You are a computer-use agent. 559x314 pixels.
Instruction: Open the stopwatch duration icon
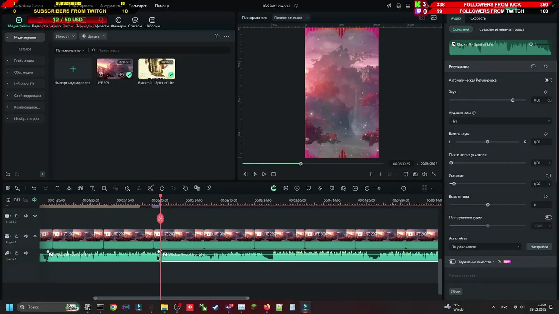pyautogui.click(x=162, y=188)
